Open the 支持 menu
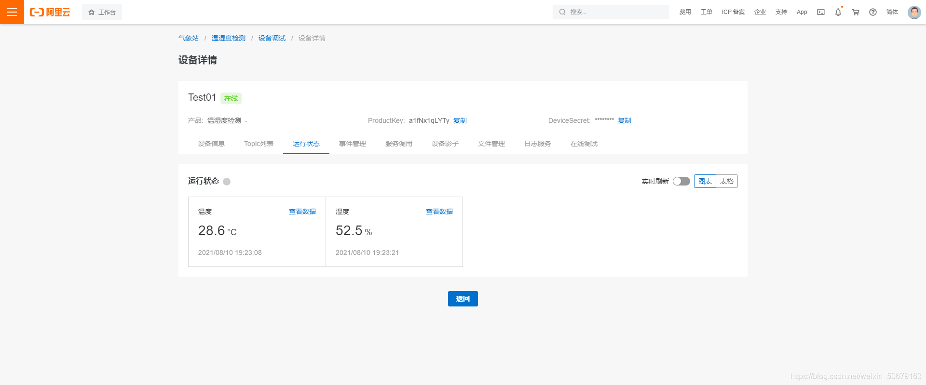Viewport: 926px width, 385px height. 781,12
